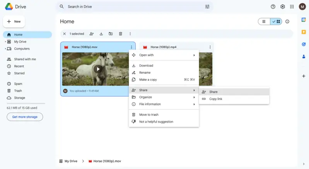Image resolution: width=309 pixels, height=169 pixels.
Task: Hide side panel with chevron
Action: click(304, 164)
